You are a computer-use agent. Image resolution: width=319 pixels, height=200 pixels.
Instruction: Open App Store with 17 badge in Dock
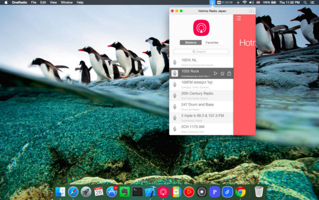[112, 192]
